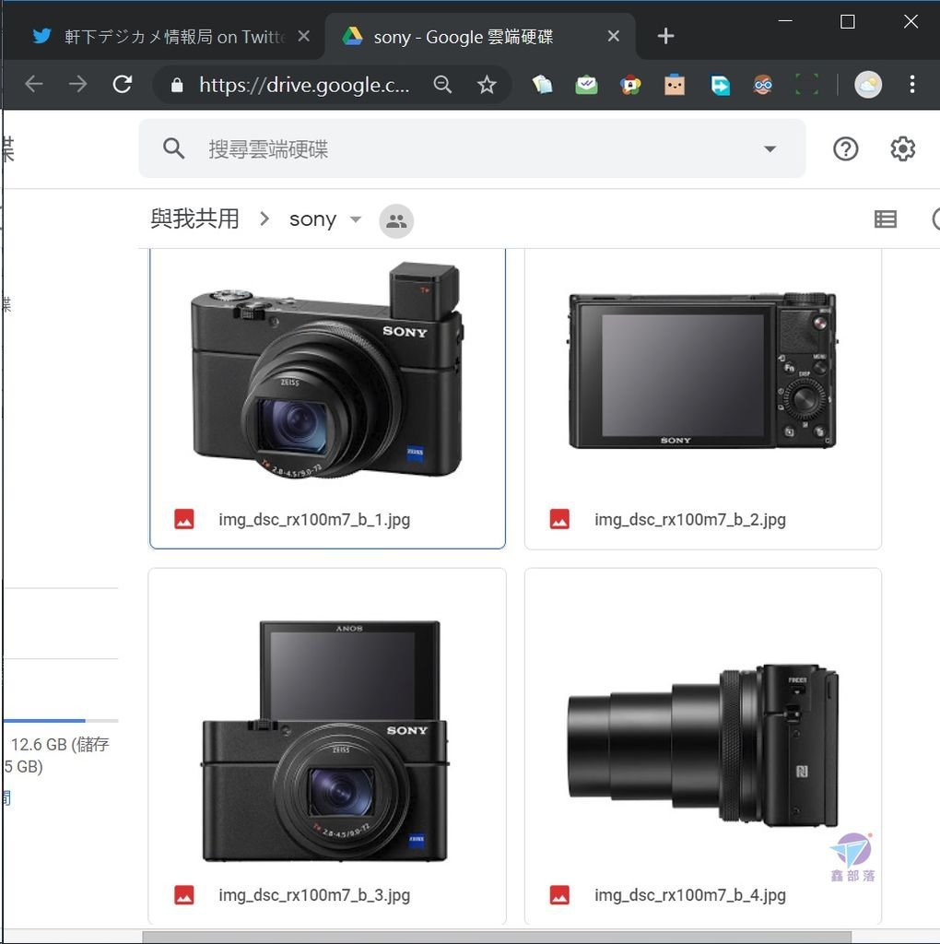Click the zoom magnifier in address bar
This screenshot has width=940, height=944.
click(442, 84)
